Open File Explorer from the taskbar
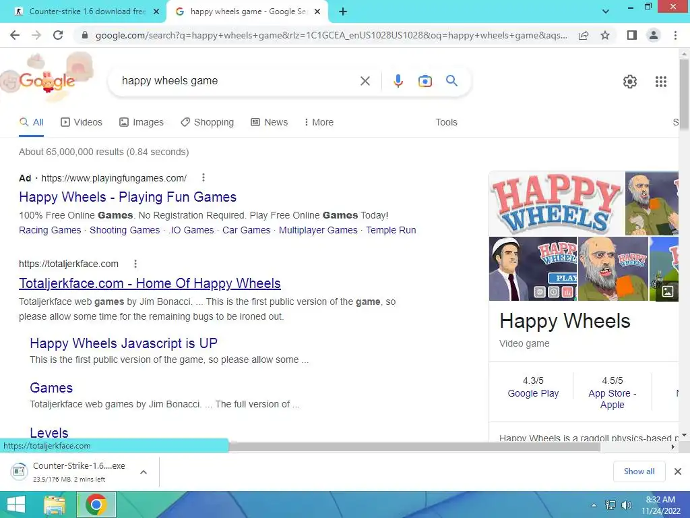690x518 pixels. (55, 505)
